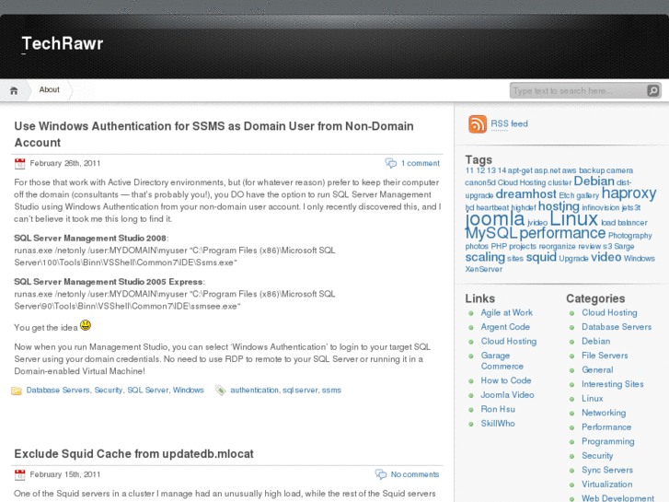Click the dreamhost tag
Screen dimensions: 669x502
tap(526, 194)
